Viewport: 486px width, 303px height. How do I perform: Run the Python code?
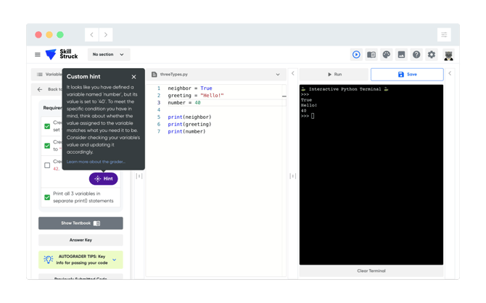334,75
